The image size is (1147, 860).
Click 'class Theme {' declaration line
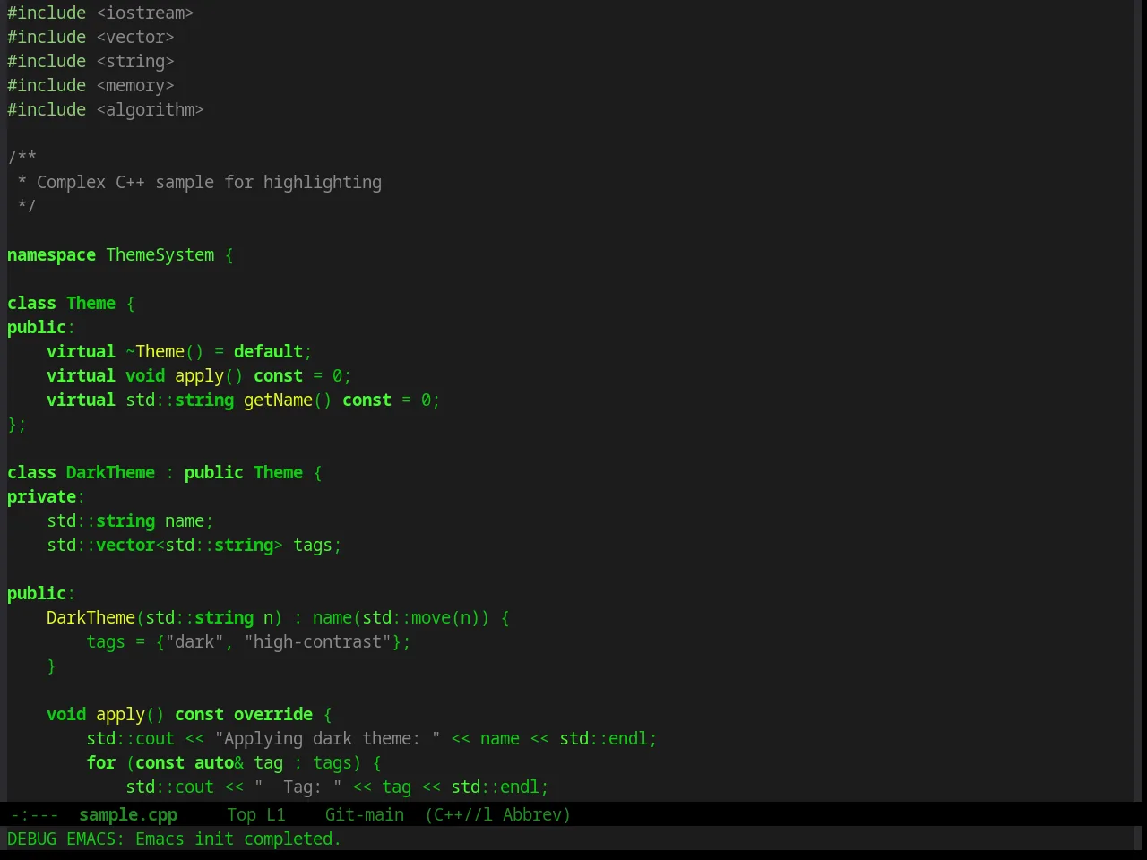tap(71, 303)
